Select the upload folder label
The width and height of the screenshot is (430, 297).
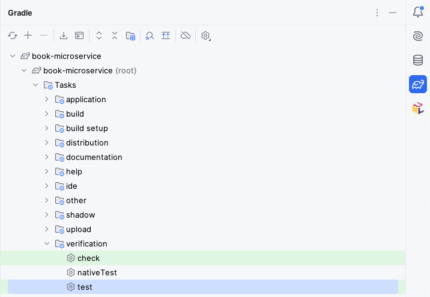coord(79,230)
